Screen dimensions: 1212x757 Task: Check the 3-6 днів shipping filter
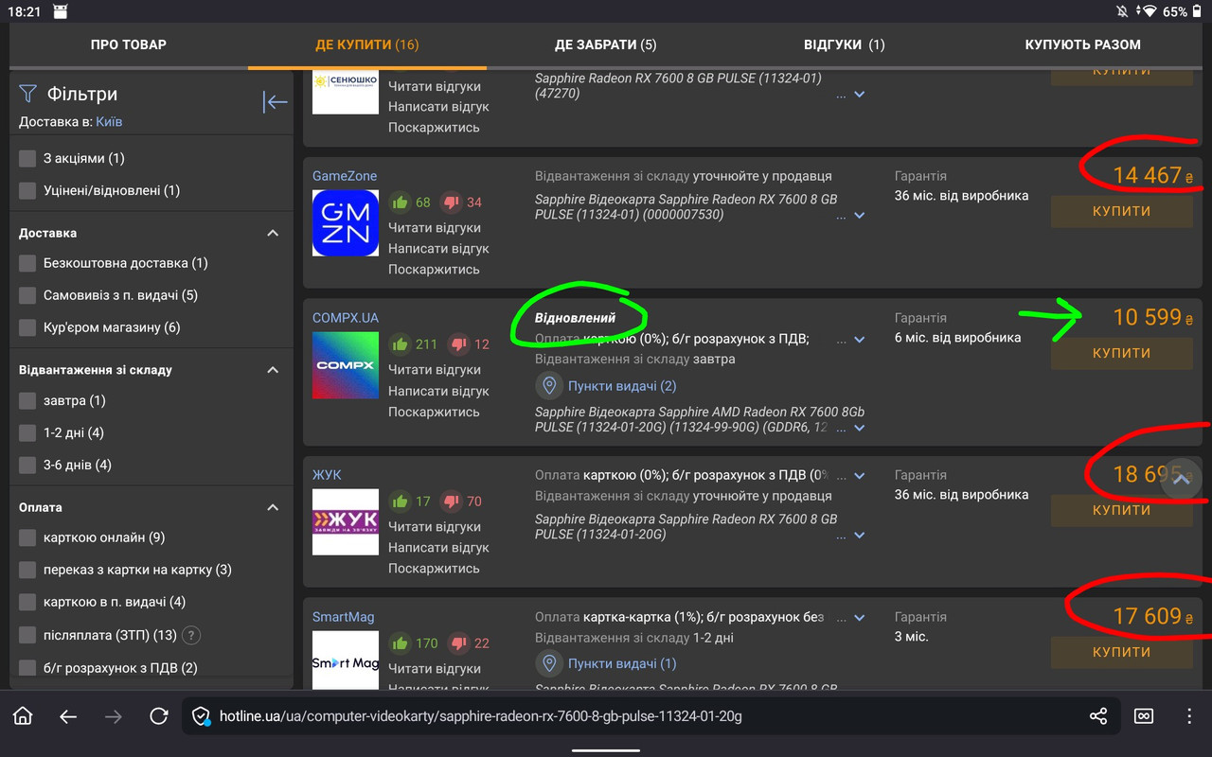[x=27, y=465]
